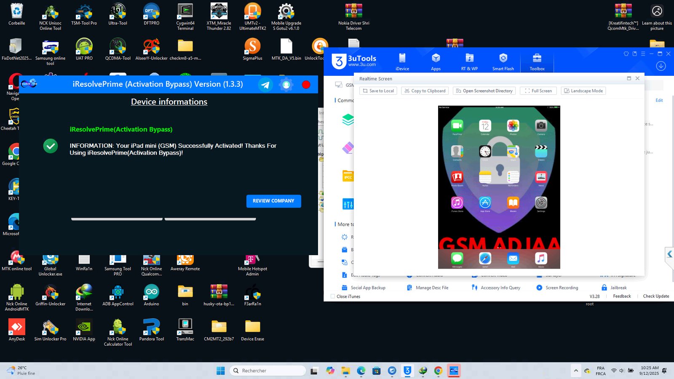Toggle Full Screen view of realtime screen
Viewport: 674px width, 379px height.
click(x=538, y=91)
